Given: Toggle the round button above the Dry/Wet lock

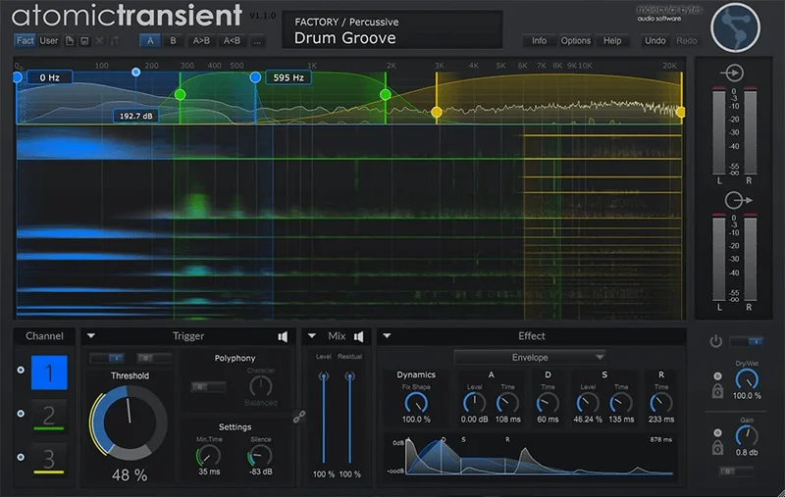Looking at the screenshot, I should (x=717, y=376).
